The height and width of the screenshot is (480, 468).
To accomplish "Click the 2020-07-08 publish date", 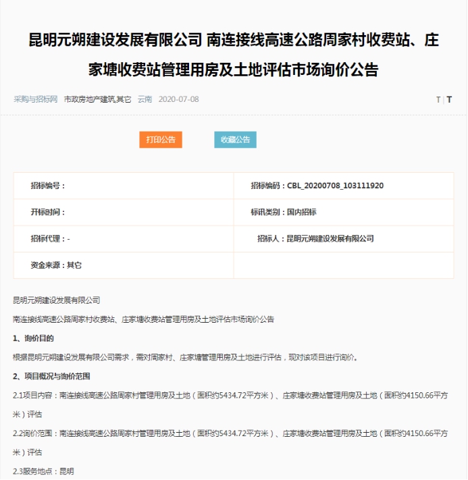I will 178,99.
